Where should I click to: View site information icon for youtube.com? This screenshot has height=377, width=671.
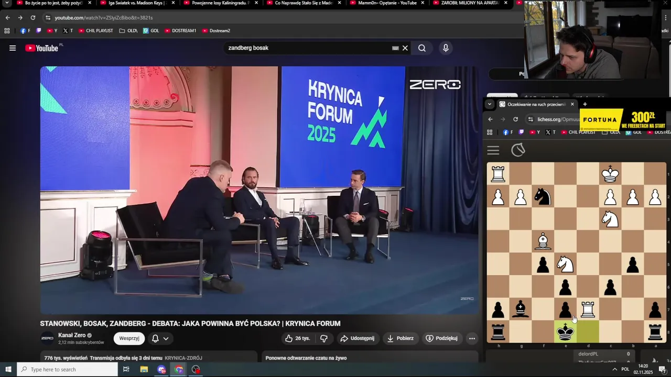48,18
